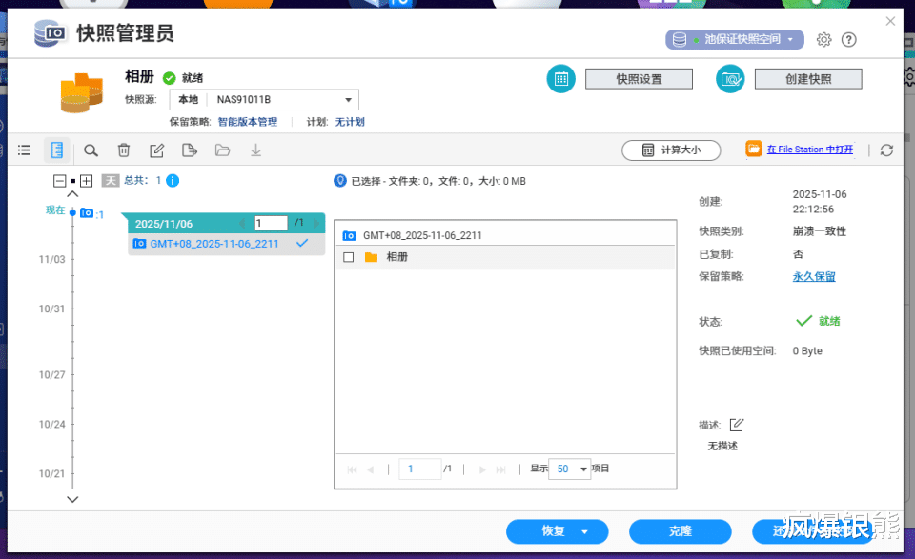Go to previous file page

pyautogui.click(x=370, y=469)
